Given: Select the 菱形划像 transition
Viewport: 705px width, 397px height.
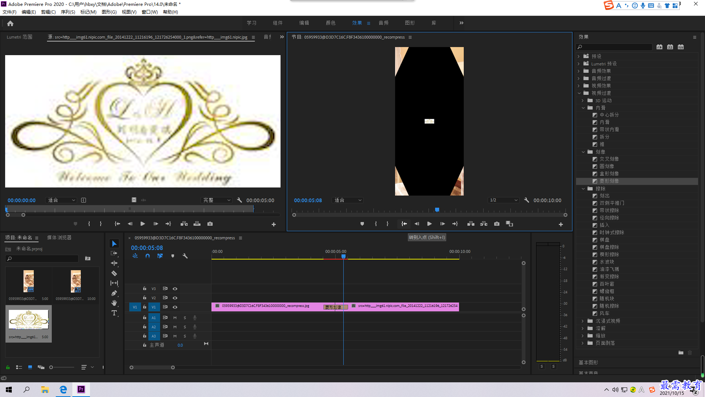Looking at the screenshot, I should (609, 181).
